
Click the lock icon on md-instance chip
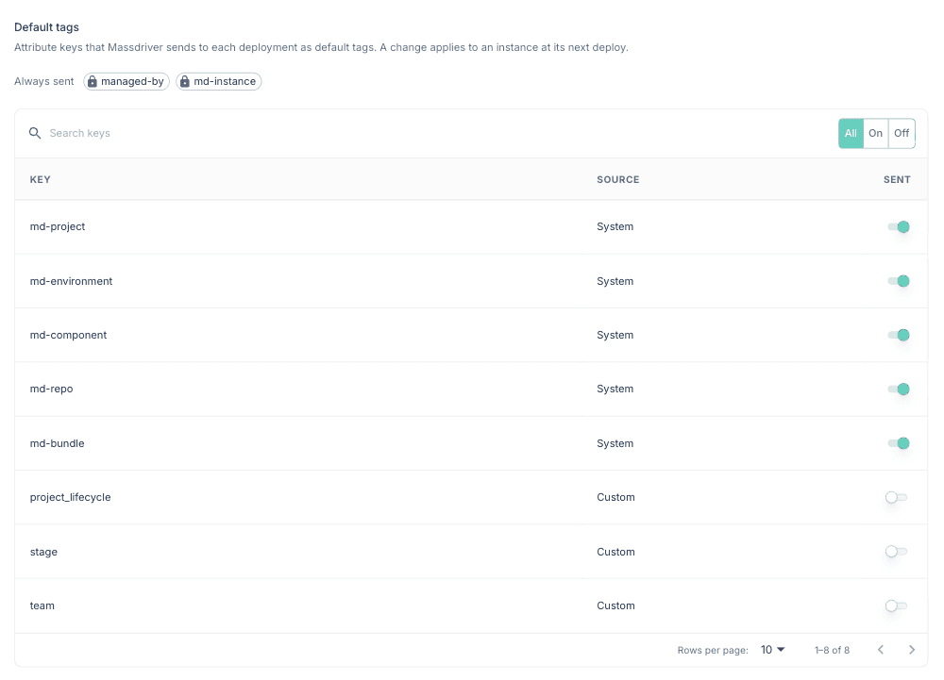tap(185, 81)
